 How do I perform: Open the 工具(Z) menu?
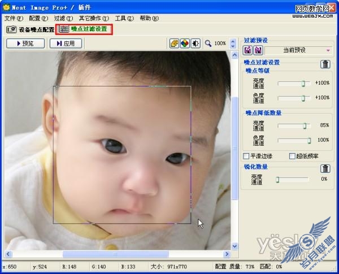[124, 19]
